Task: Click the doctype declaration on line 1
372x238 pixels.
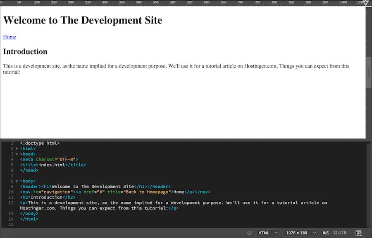Action: (41, 143)
